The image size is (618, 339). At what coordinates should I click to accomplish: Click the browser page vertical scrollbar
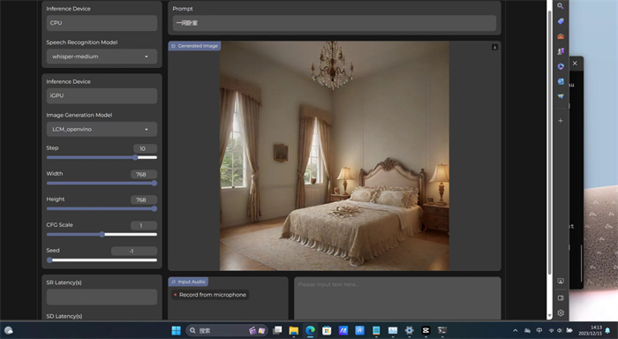click(x=550, y=142)
